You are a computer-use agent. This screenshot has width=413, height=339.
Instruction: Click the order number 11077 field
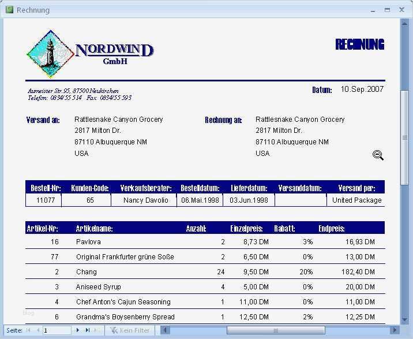click(46, 200)
